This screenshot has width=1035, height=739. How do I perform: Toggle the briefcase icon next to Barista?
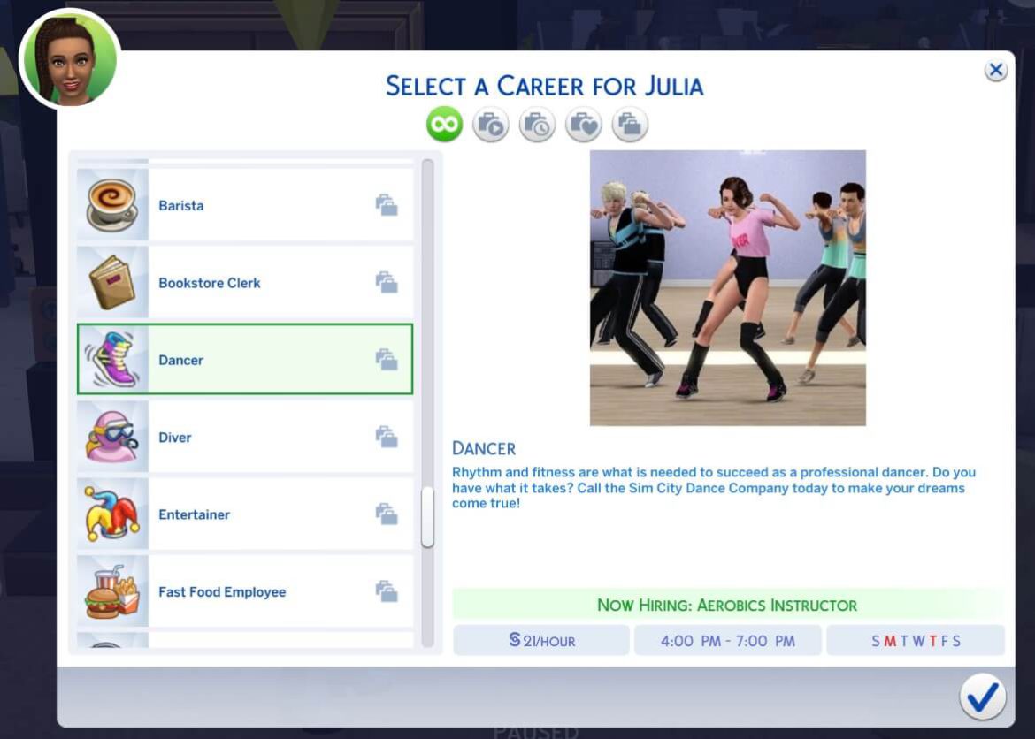(387, 204)
